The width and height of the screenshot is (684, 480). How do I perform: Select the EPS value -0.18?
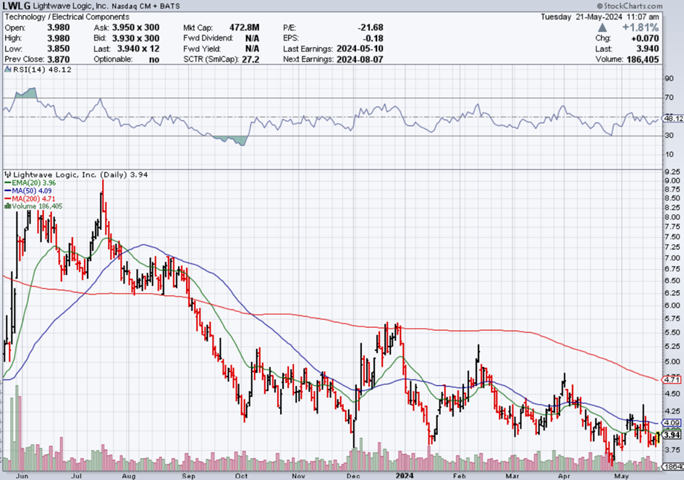pos(373,38)
